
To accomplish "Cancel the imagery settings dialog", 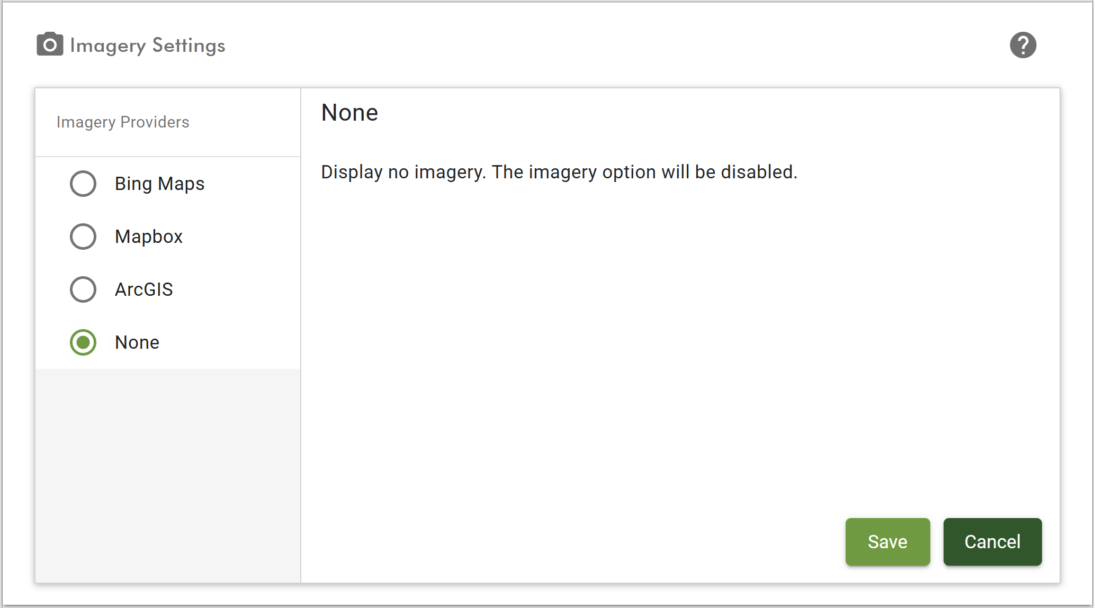I will pos(992,542).
